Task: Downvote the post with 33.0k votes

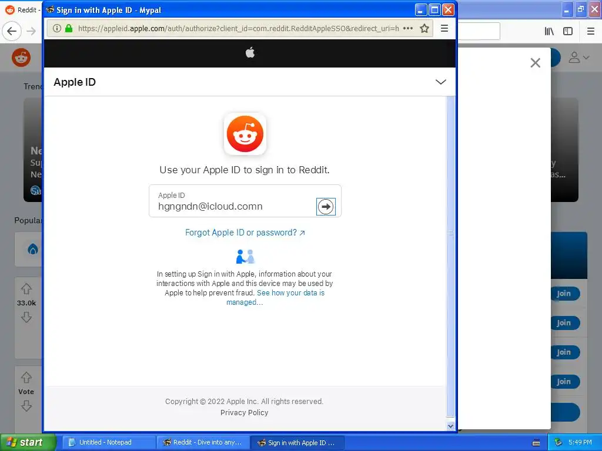Action: pos(26,317)
